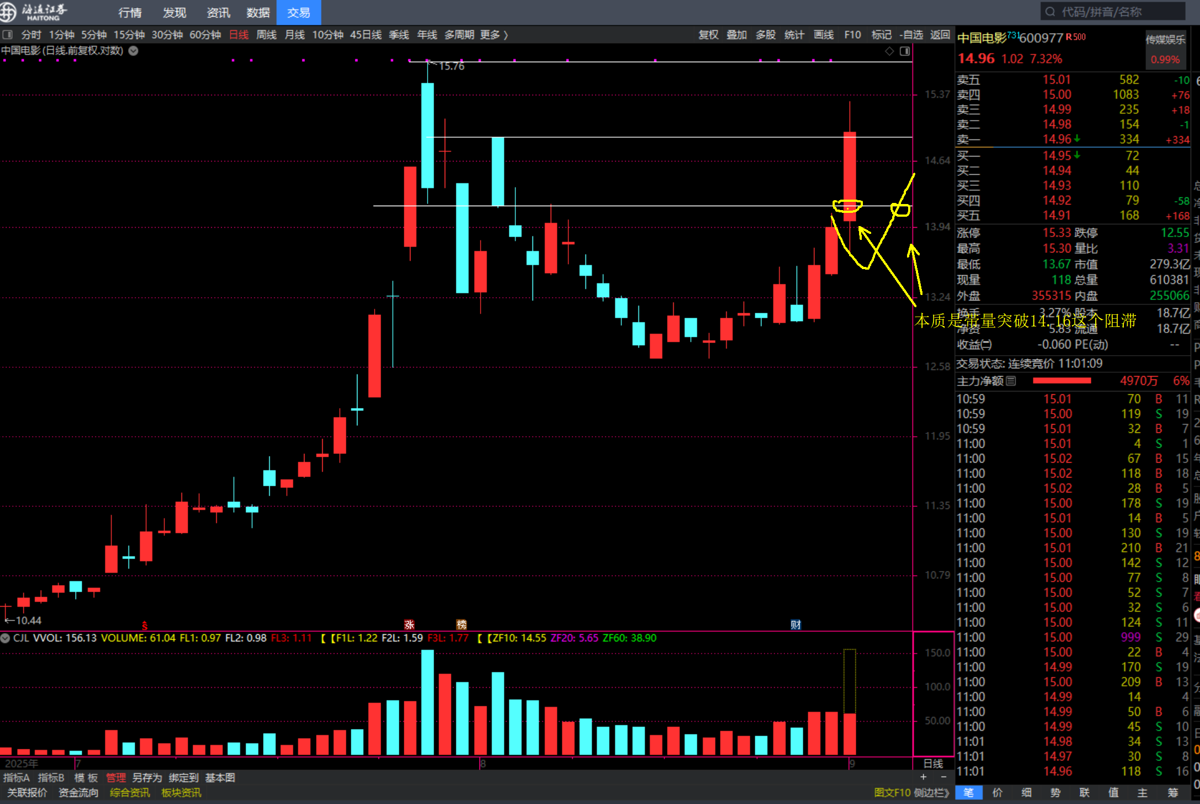Open the 多股 multi-stock menu

click(766, 35)
